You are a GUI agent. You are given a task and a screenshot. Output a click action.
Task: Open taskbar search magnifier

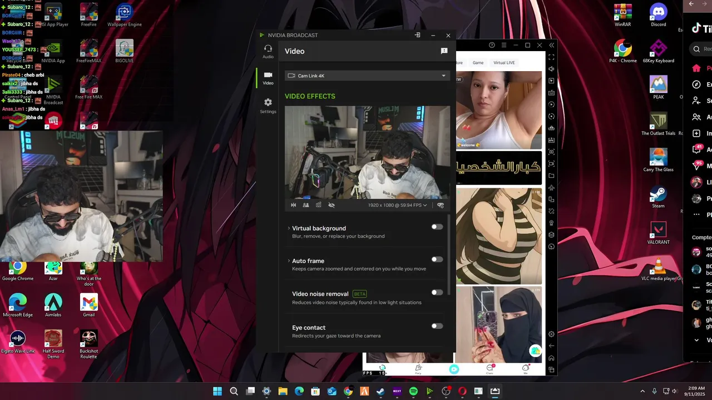point(234,391)
